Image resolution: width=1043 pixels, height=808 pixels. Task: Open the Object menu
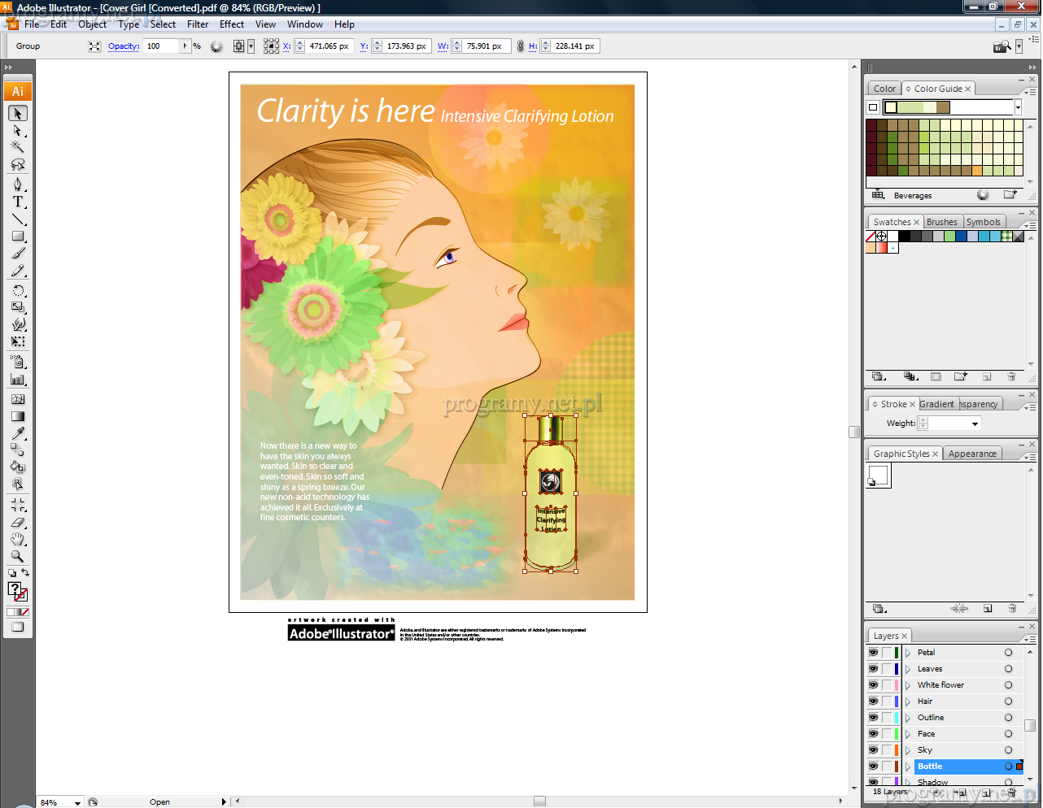92,24
